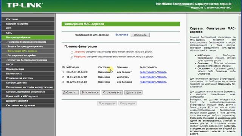
Task: Select Фильтрация MAC-адресов submenu
Action: [x=28, y=51]
